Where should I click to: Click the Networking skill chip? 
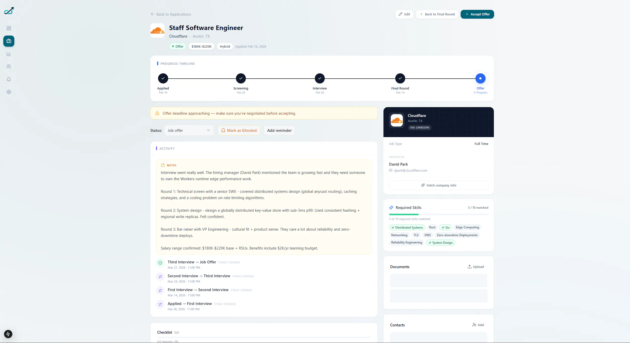[399, 235]
